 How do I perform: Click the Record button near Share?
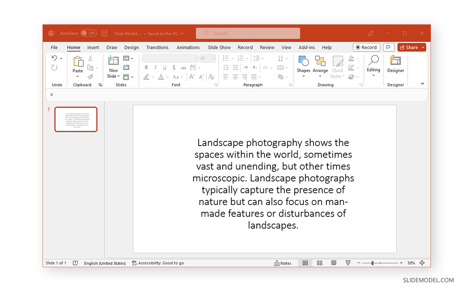coord(366,47)
